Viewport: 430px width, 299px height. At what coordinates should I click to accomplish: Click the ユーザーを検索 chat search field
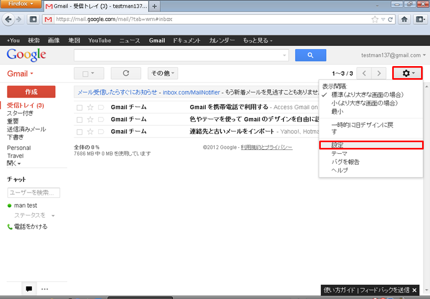(x=34, y=193)
